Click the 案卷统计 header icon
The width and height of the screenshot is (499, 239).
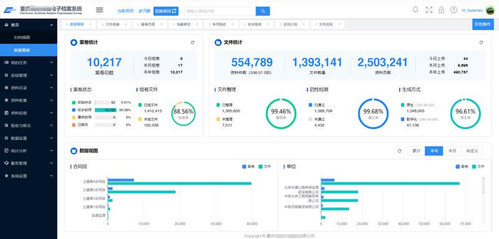74,42
